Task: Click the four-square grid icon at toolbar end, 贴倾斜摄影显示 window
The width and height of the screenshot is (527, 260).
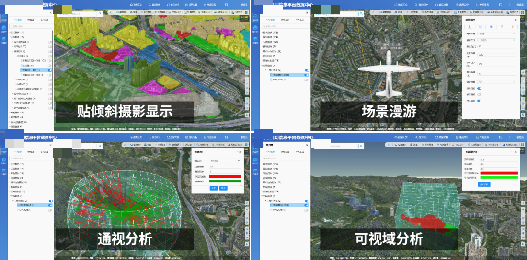Action: coord(247,12)
